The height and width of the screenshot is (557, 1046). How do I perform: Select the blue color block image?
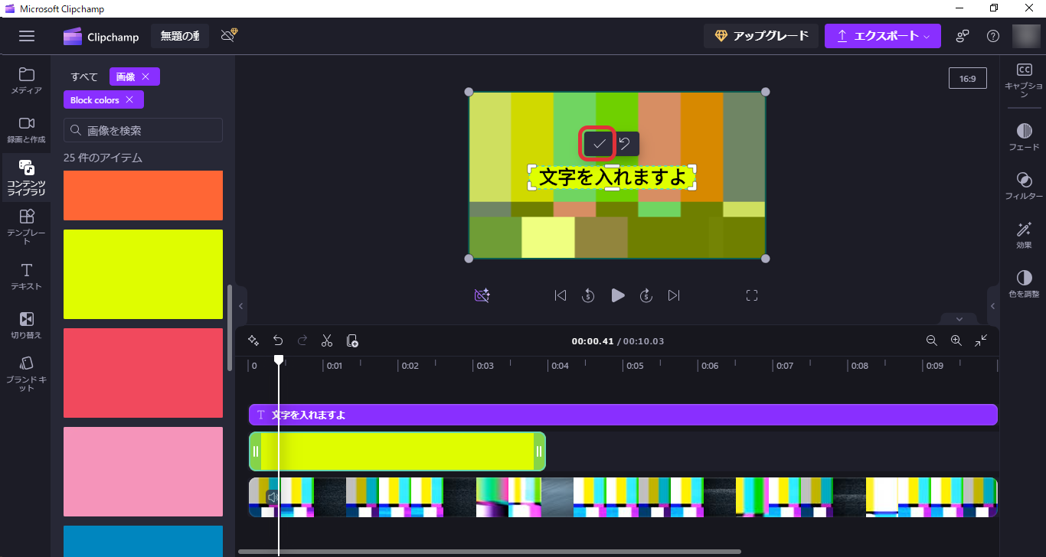click(x=143, y=541)
